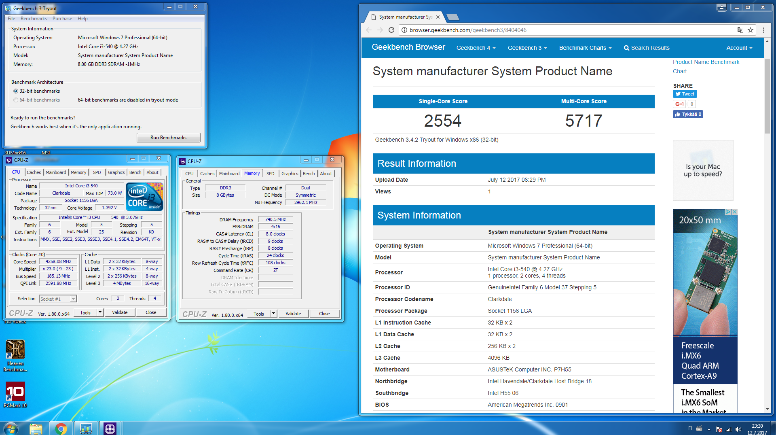Open Tools dropdown arrow in CPU-Z CPU window
This screenshot has height=435, width=776.
(100, 312)
